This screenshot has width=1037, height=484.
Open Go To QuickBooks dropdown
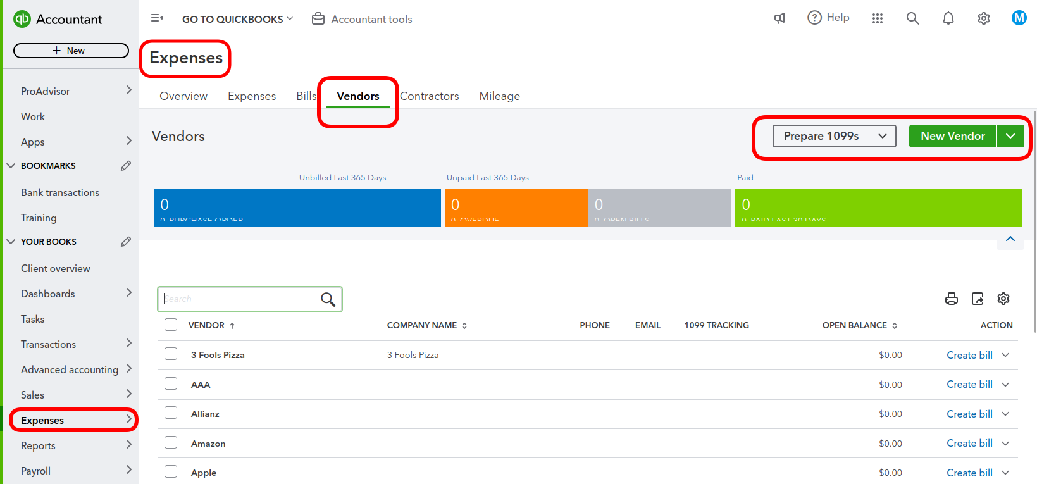[237, 19]
